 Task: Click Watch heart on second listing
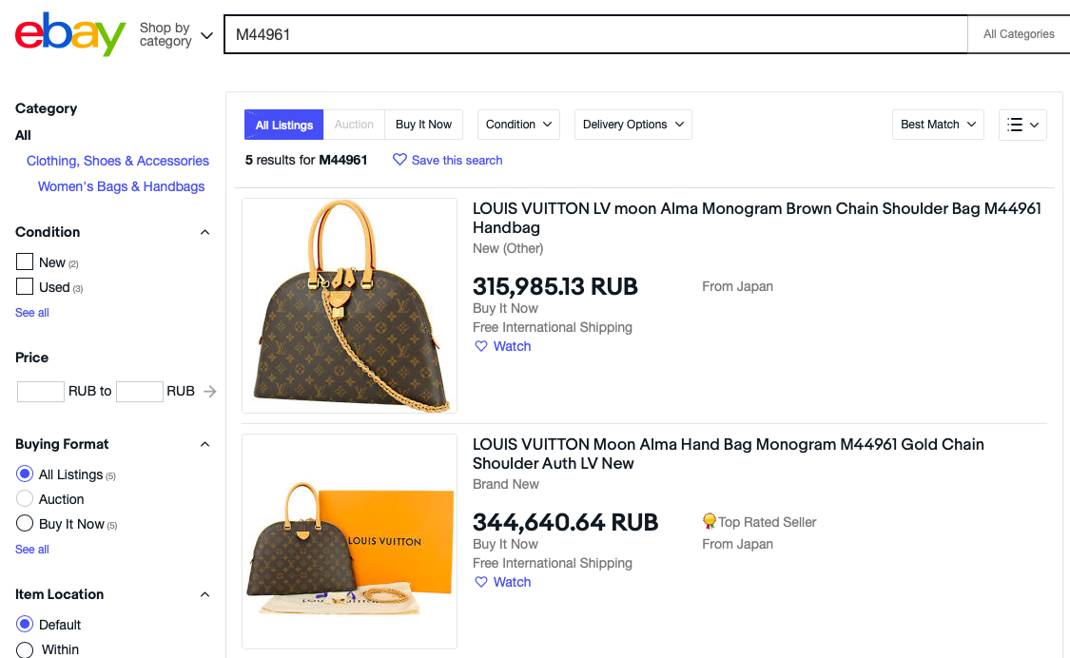pyautogui.click(x=481, y=582)
